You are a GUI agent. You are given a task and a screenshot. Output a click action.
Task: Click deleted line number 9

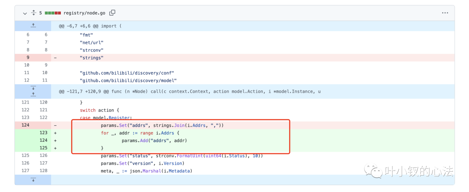[x=27, y=58]
